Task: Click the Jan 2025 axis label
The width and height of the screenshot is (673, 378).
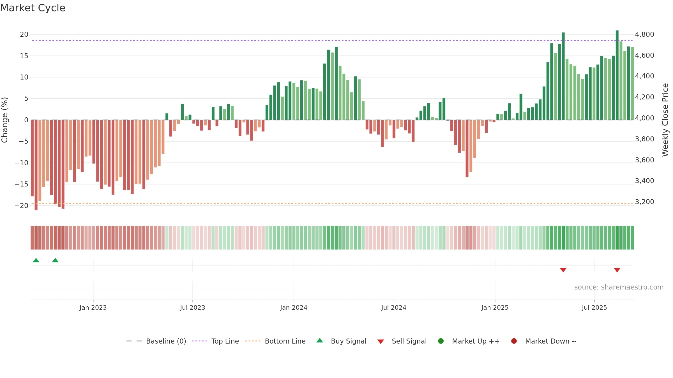Action: pyautogui.click(x=495, y=307)
